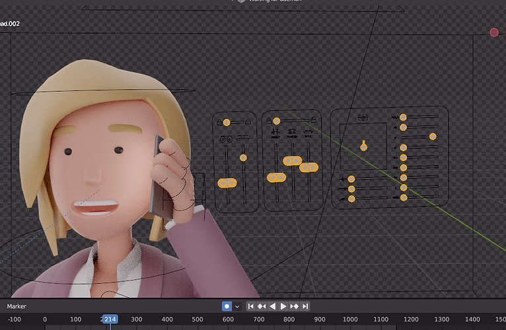This screenshot has height=330, width=506.
Task: Select the bottom knob in the right slider column
Action: (404, 198)
